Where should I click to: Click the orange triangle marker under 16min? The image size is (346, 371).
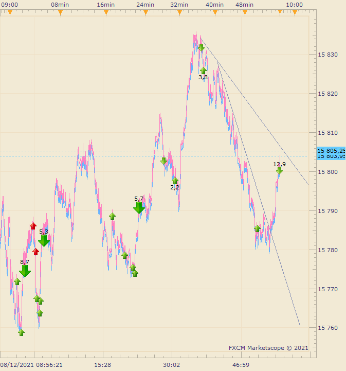pyautogui.click(x=106, y=12)
